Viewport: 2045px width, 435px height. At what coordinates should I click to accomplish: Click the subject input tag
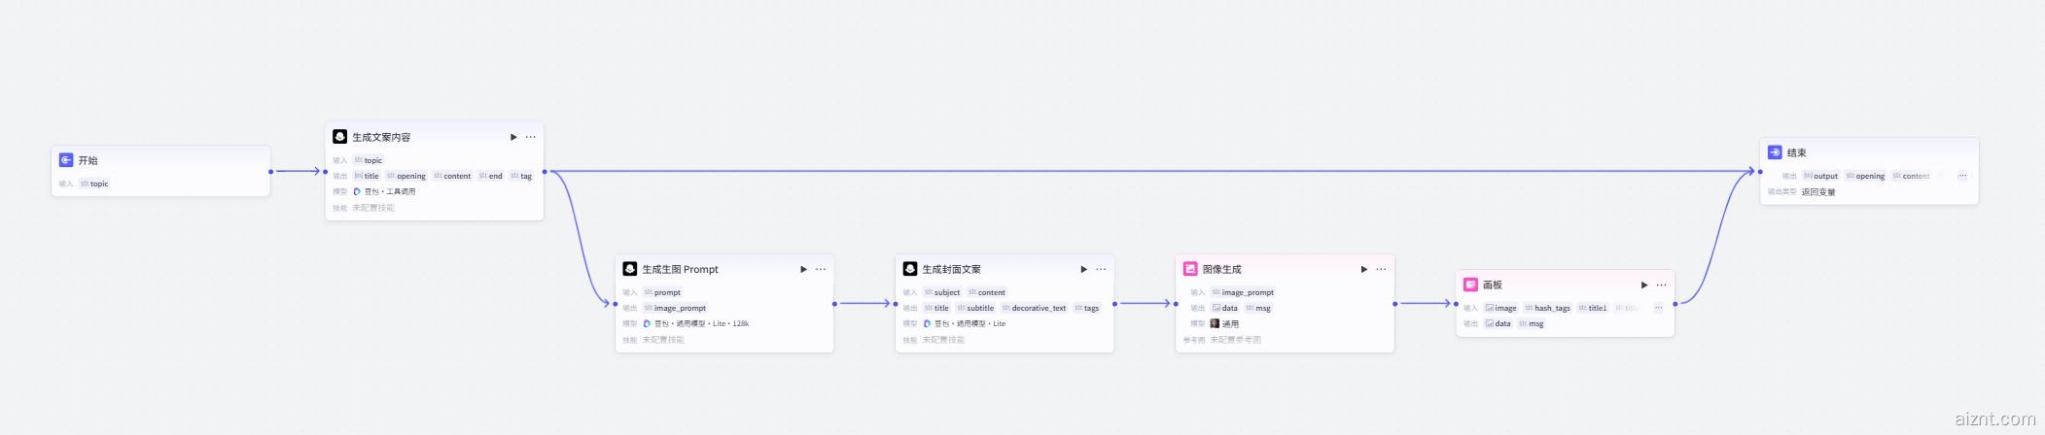point(942,292)
